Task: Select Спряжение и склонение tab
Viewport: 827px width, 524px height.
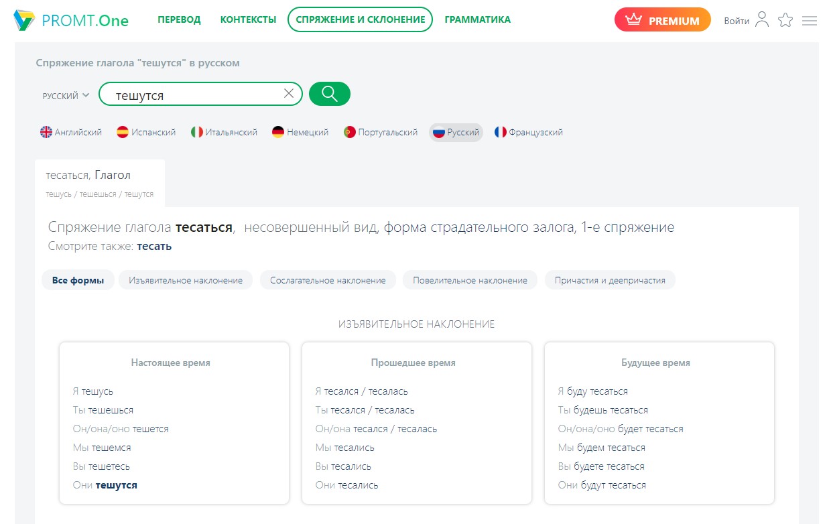Action: click(x=361, y=19)
